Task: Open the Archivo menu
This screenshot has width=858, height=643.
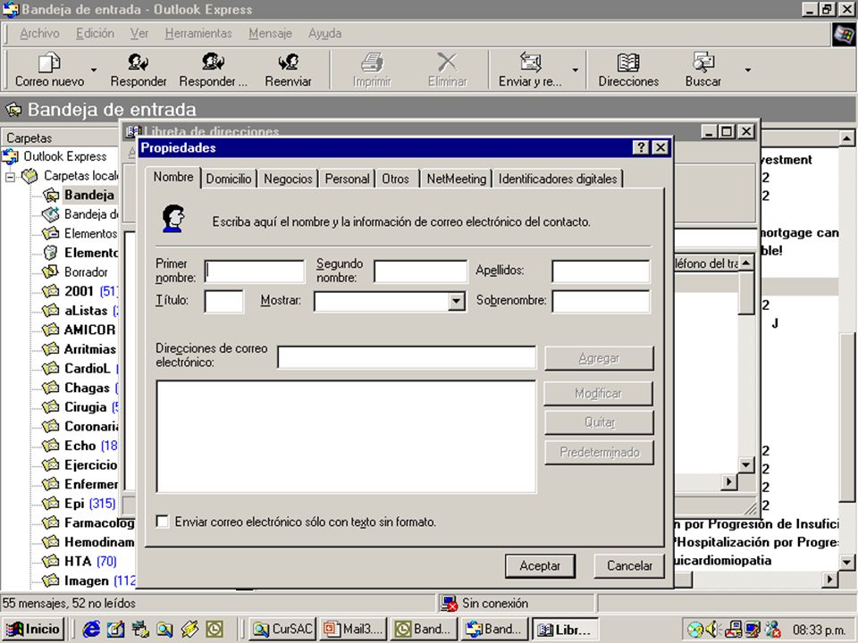Action: point(39,33)
